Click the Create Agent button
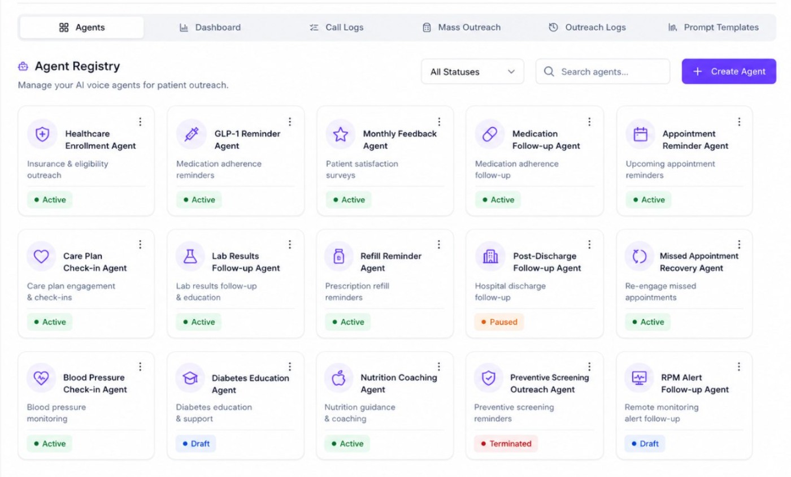 tap(729, 71)
